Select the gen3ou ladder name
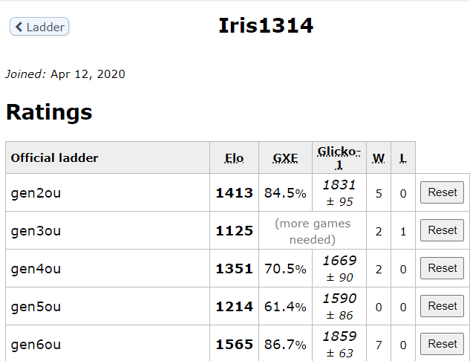Image resolution: width=470 pixels, height=361 pixels. click(36, 231)
